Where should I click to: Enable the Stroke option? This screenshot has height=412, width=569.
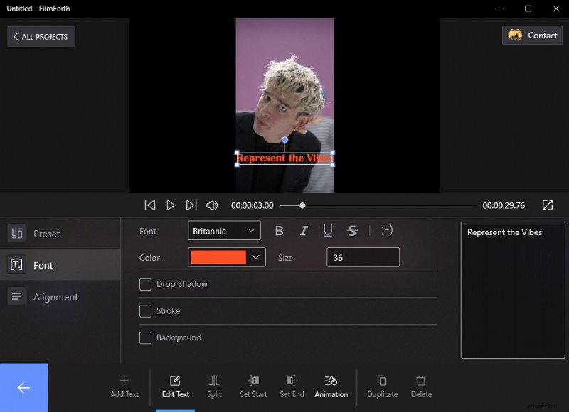145,310
